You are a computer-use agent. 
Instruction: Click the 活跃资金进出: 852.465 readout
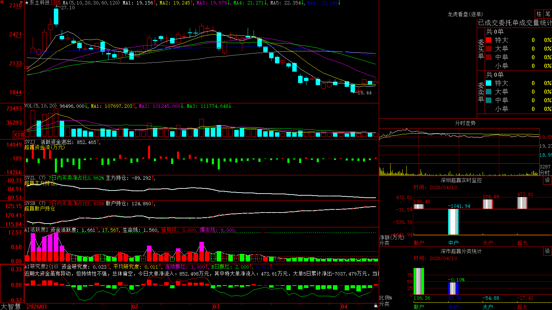pos(70,142)
